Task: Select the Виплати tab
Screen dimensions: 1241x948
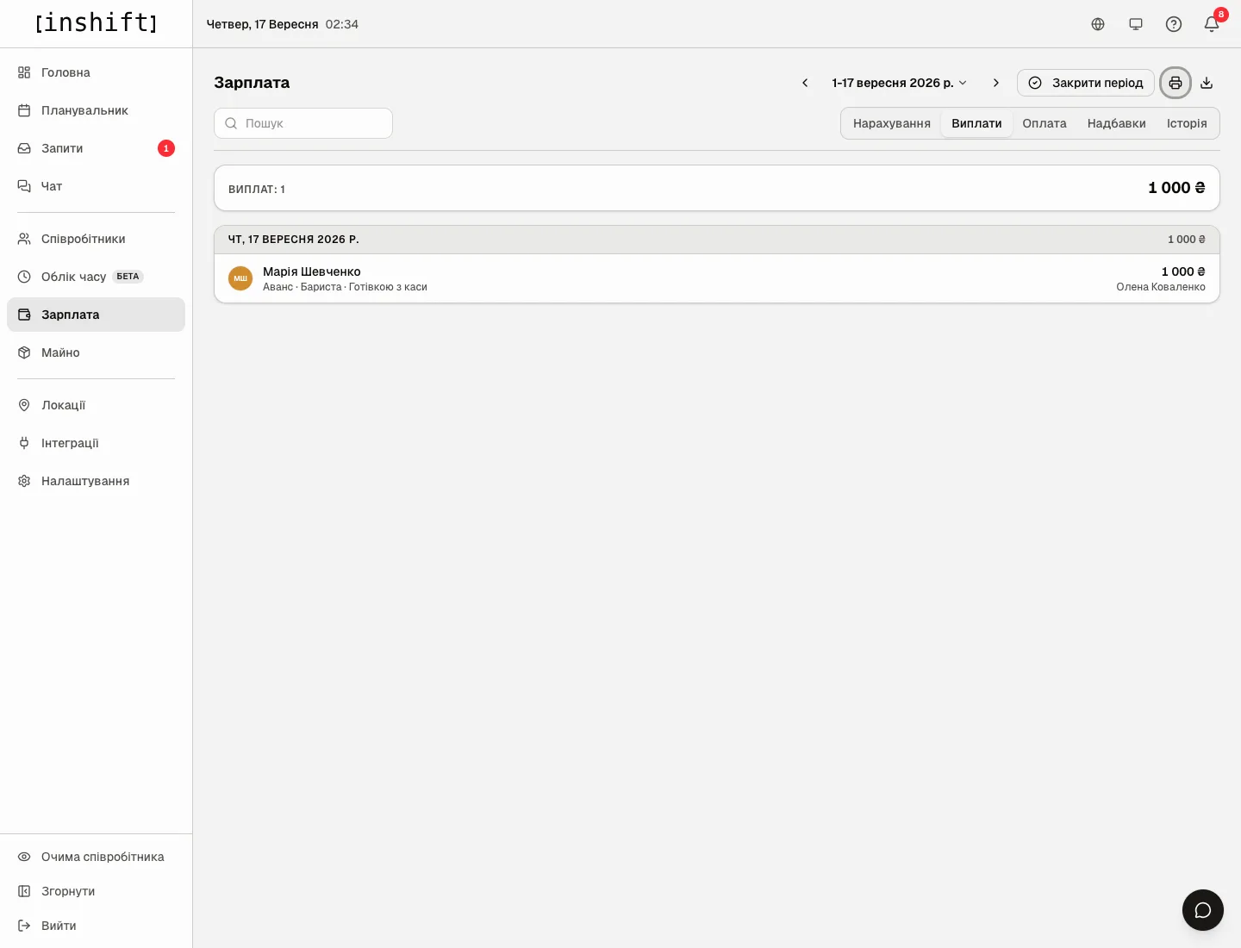Action: click(976, 123)
